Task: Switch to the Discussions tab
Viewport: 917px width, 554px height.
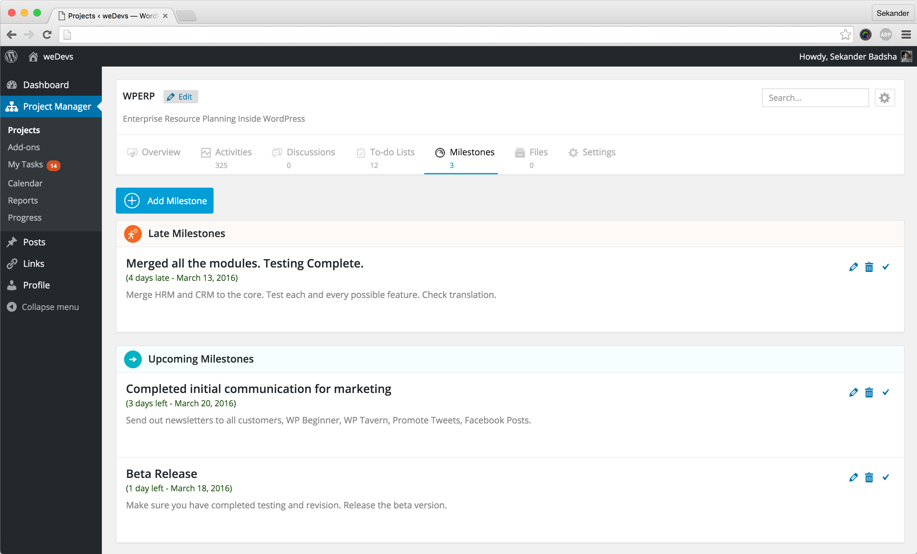Action: tap(303, 158)
